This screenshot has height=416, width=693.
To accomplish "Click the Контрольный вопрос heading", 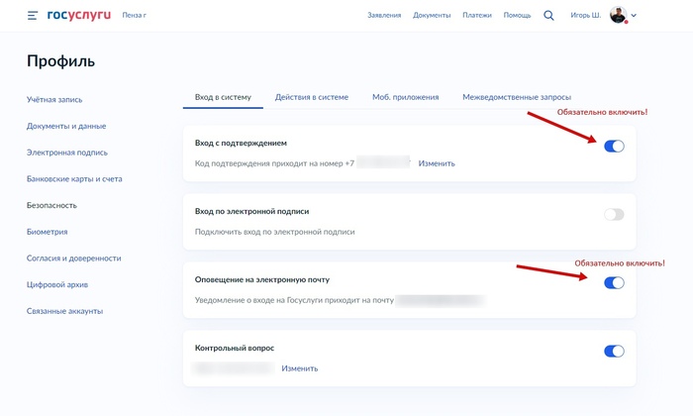I will click(x=235, y=348).
